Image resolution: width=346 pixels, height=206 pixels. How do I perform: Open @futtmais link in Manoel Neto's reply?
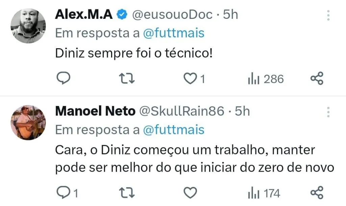click(174, 130)
